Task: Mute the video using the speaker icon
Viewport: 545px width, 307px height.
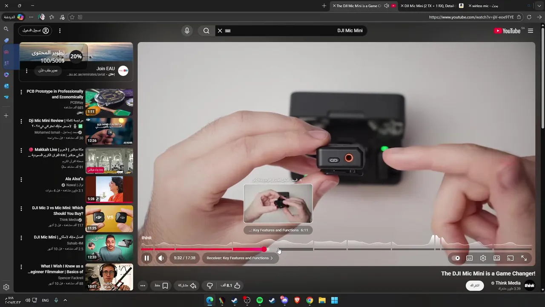Action: pyautogui.click(x=161, y=258)
